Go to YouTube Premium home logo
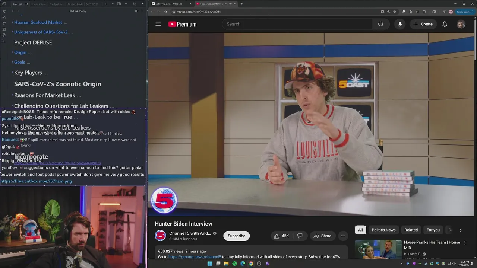This screenshot has width=477, height=268. tap(182, 24)
